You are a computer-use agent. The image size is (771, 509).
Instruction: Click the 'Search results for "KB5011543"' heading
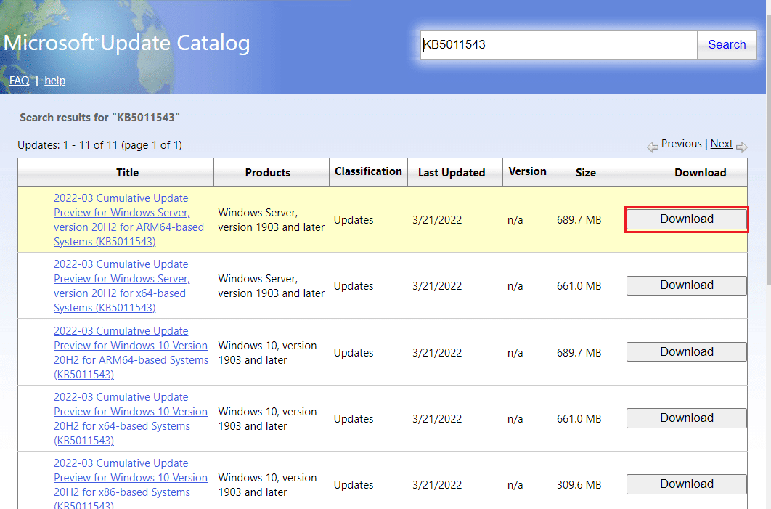coord(99,118)
